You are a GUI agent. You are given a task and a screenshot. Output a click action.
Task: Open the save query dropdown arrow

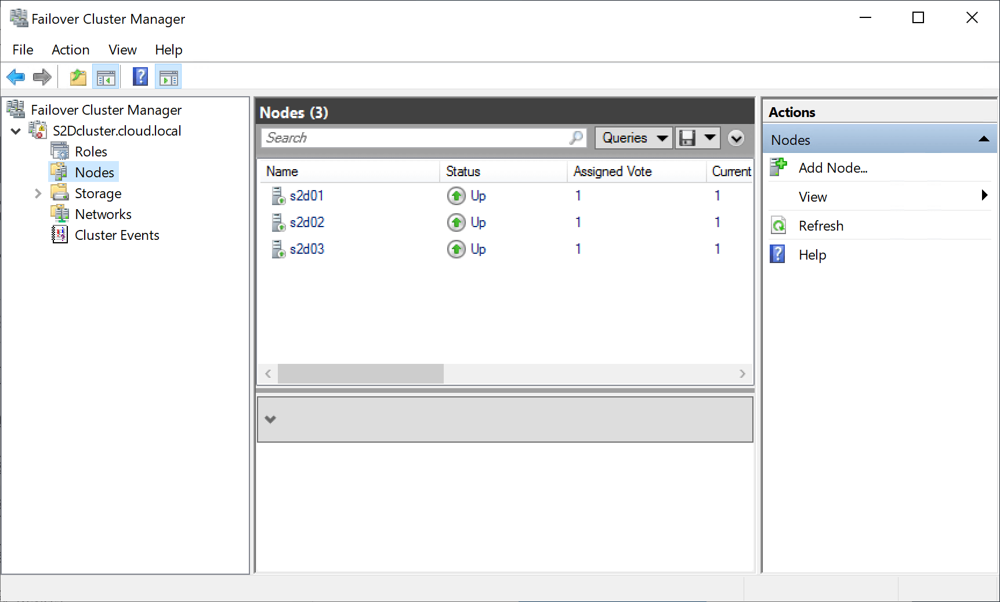[x=709, y=137]
